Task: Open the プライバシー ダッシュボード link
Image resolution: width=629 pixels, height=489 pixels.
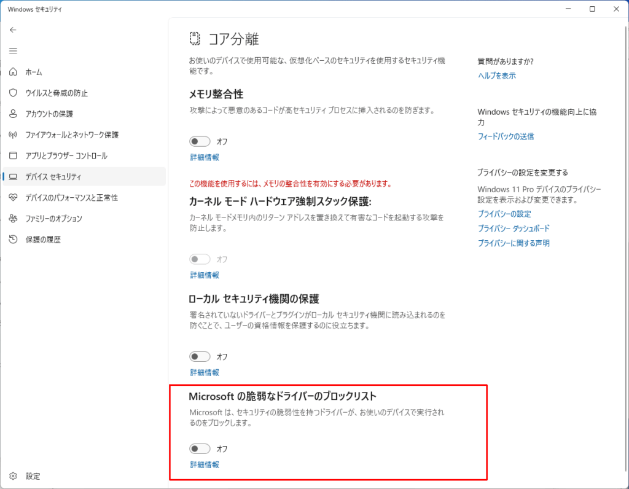Action: (x=514, y=229)
